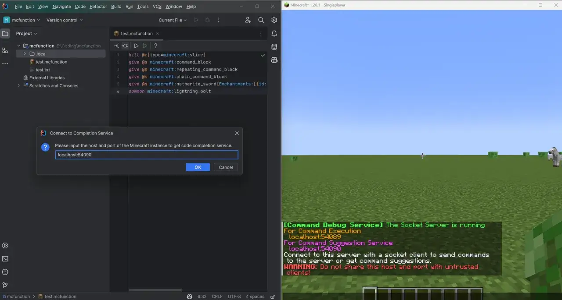Open the Tools menu
The height and width of the screenshot is (300, 562).
[143, 7]
